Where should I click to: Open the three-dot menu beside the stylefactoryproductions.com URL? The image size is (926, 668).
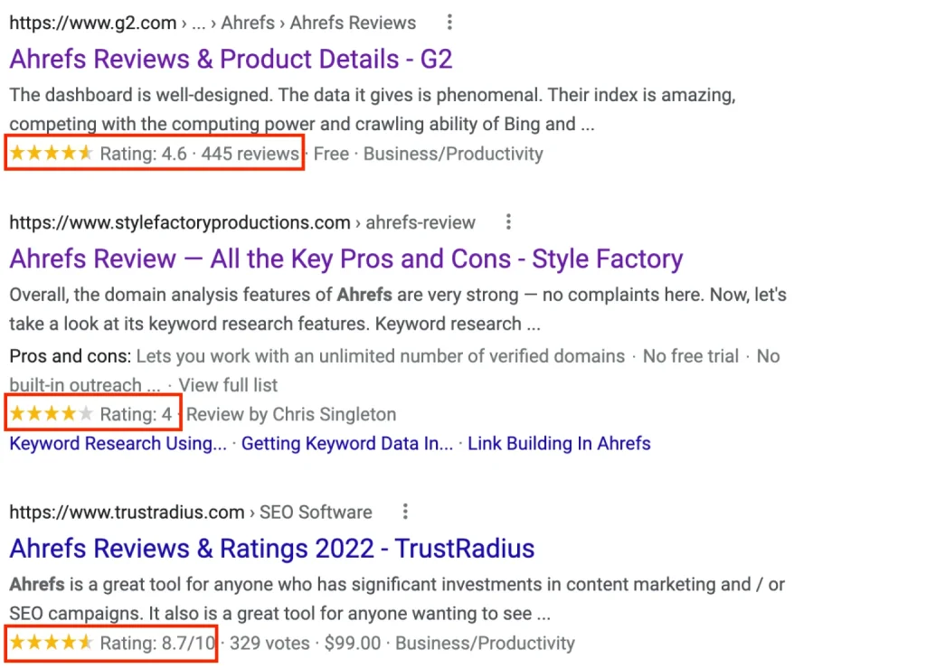pos(508,221)
